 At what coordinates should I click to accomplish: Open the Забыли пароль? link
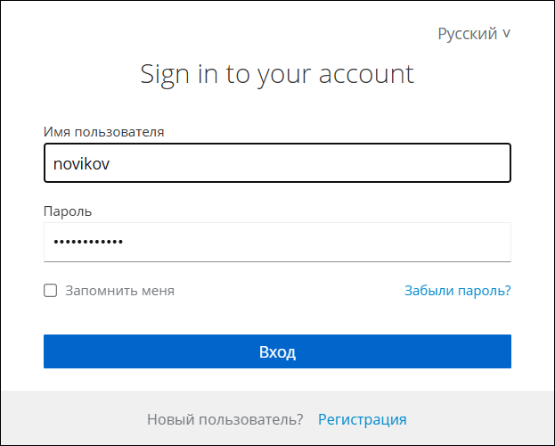pos(458,291)
